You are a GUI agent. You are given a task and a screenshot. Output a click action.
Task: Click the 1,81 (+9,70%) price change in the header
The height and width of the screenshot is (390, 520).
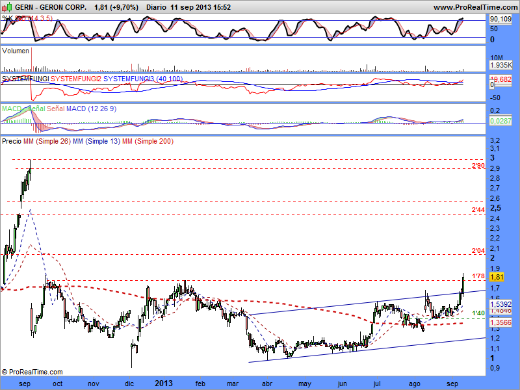(x=116, y=7)
